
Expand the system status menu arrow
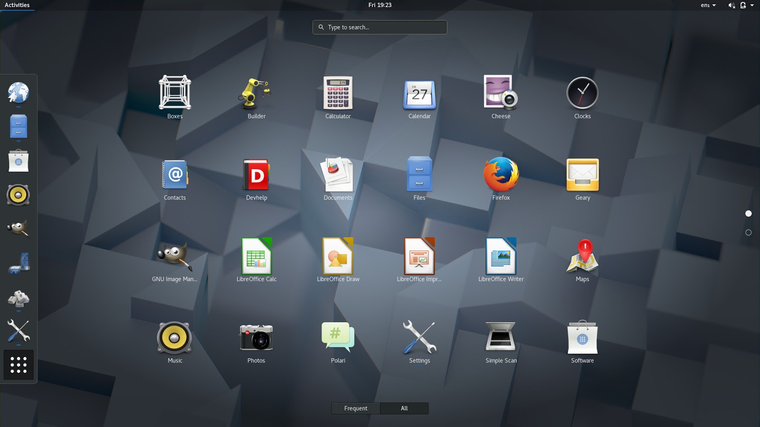pyautogui.click(x=752, y=5)
